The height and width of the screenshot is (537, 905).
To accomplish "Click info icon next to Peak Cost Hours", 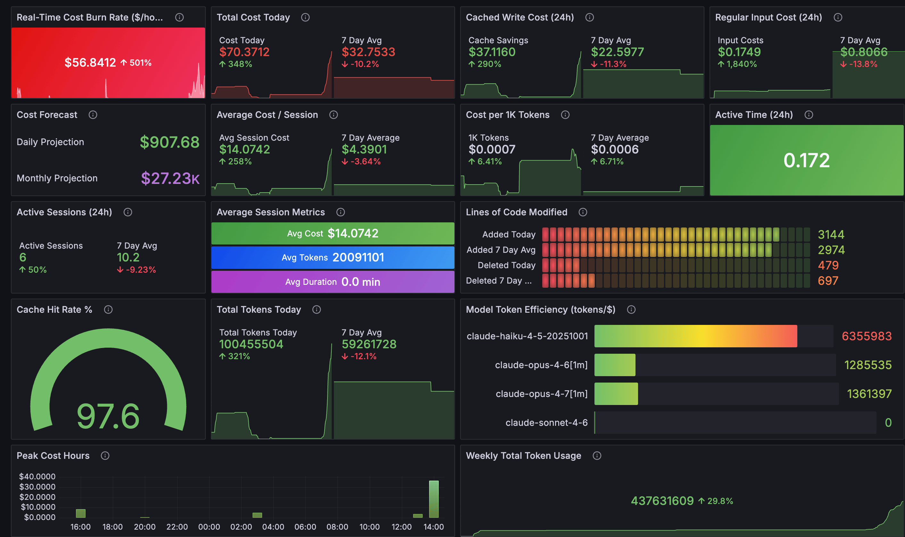I will click(105, 456).
